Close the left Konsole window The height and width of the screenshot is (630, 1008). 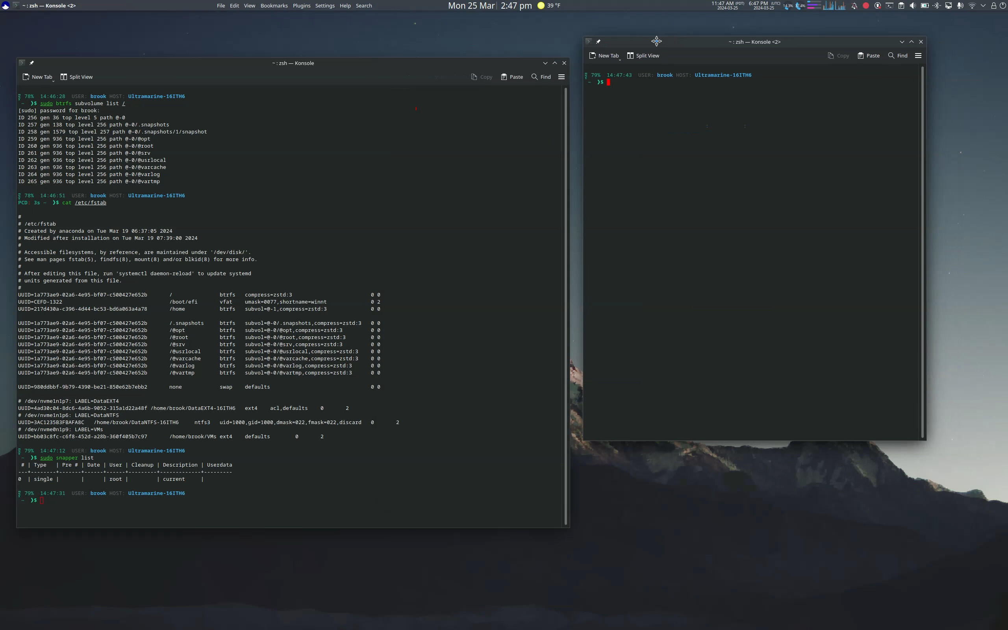(x=564, y=63)
